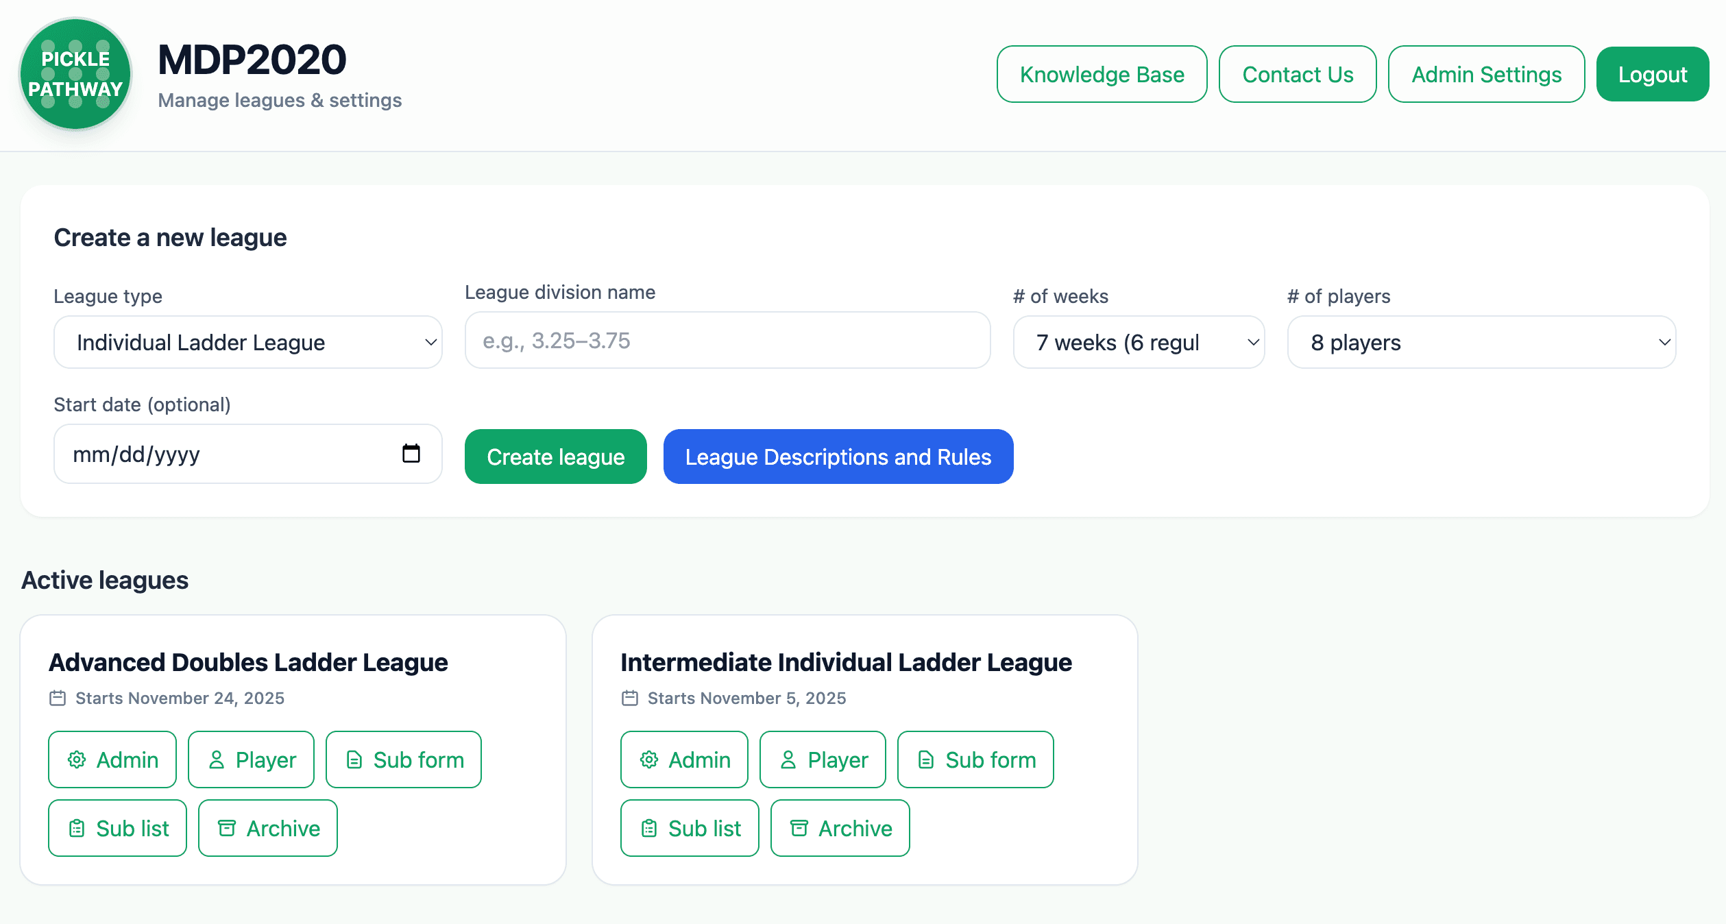Viewport: 1726px width, 924px height.
Task: View Sub list for Advanced Doubles Ladder League
Action: (117, 828)
